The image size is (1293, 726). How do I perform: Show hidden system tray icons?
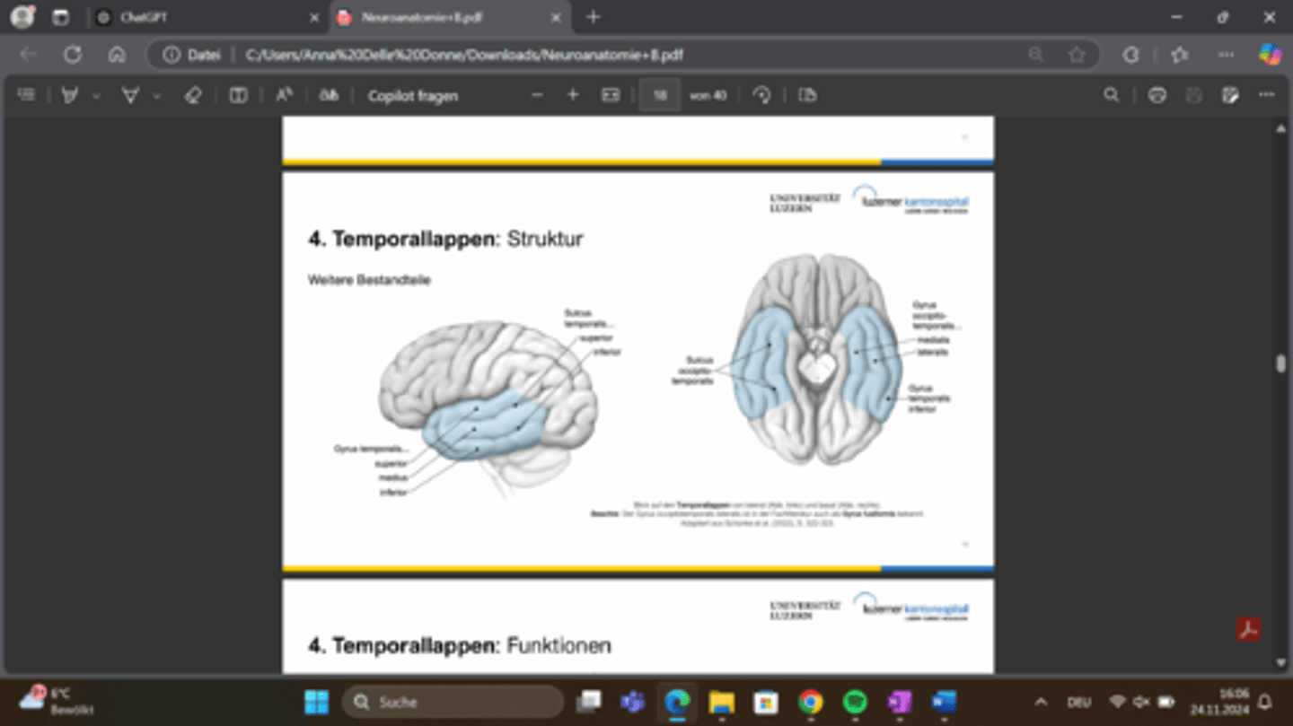(x=1041, y=702)
